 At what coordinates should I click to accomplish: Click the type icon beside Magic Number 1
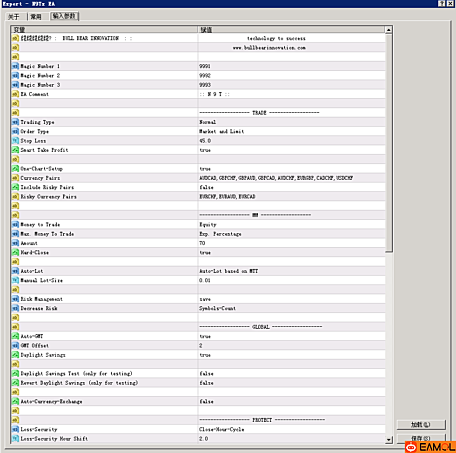pyautogui.click(x=15, y=66)
